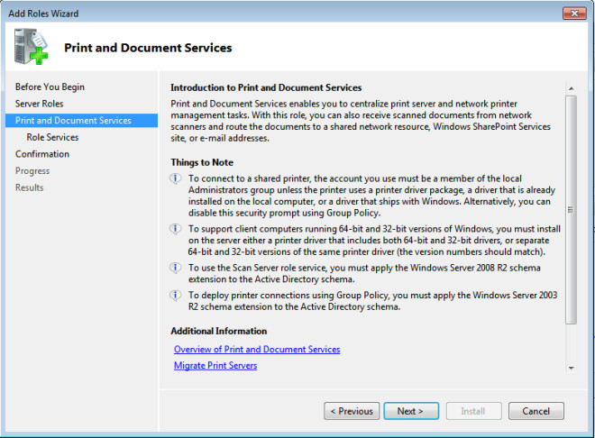Click the 'Add Roles Wizard' title text
Image resolution: width=595 pixels, height=438 pixels.
tap(43, 14)
